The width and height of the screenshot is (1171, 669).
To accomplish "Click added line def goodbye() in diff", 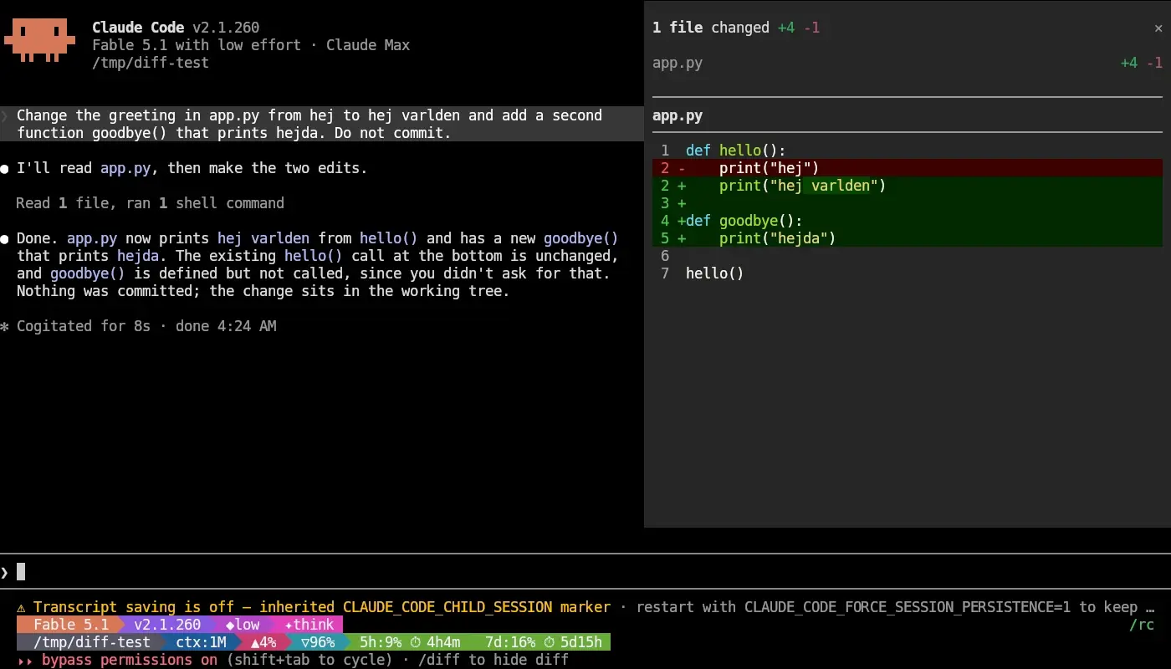I will [908, 221].
